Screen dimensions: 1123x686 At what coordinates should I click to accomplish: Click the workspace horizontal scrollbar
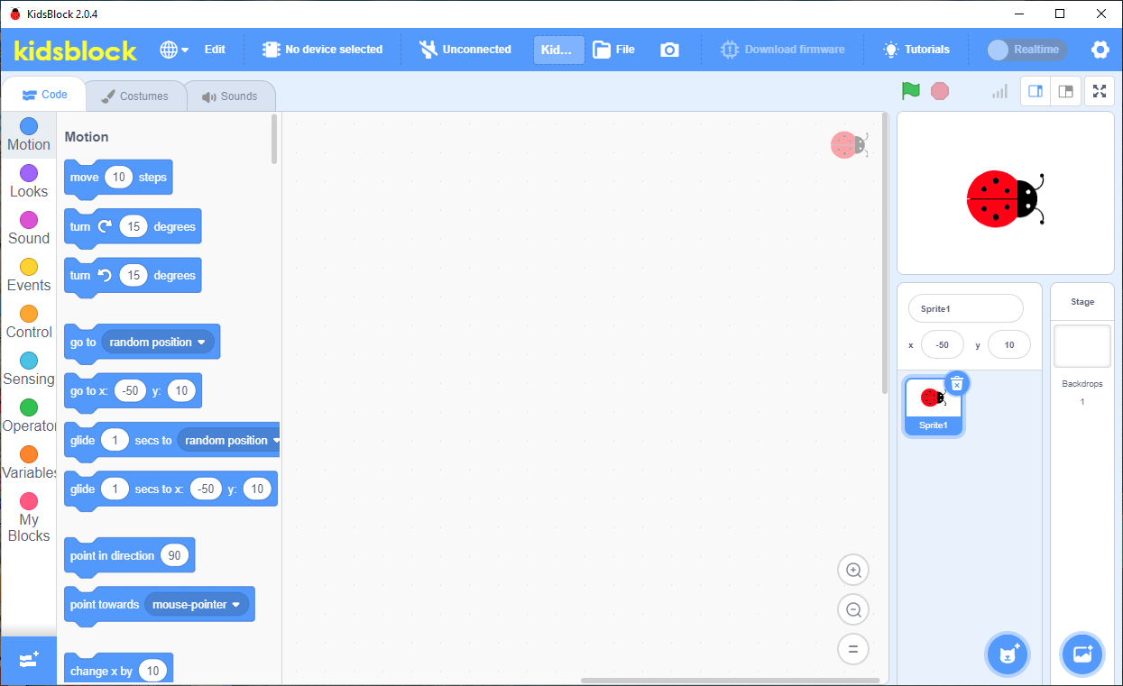coord(730,681)
